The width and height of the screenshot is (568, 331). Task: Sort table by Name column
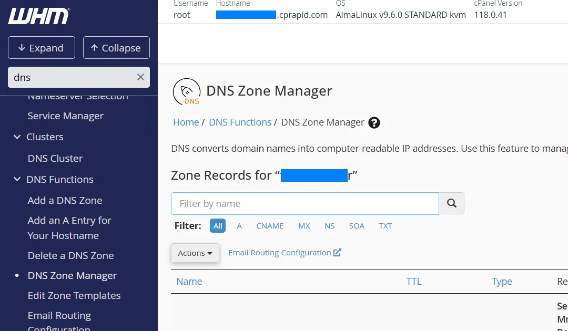click(x=189, y=282)
